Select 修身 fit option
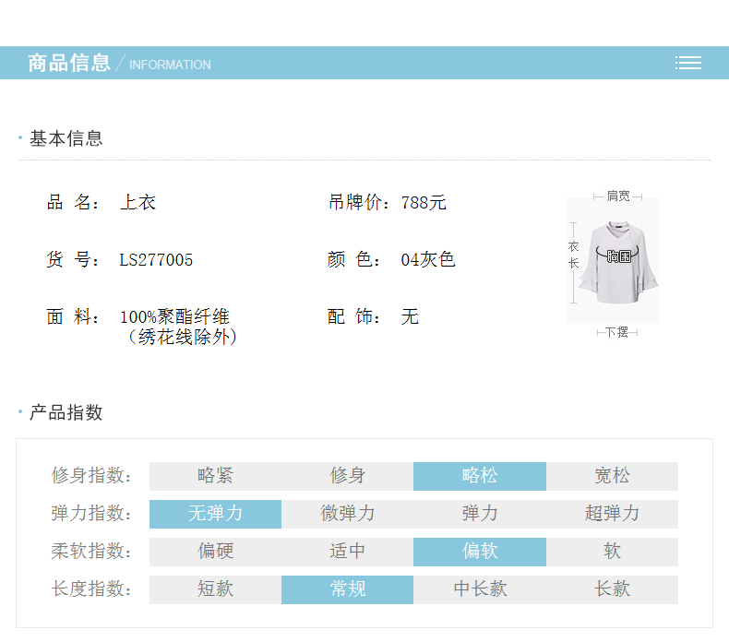The image size is (729, 642). [x=348, y=476]
